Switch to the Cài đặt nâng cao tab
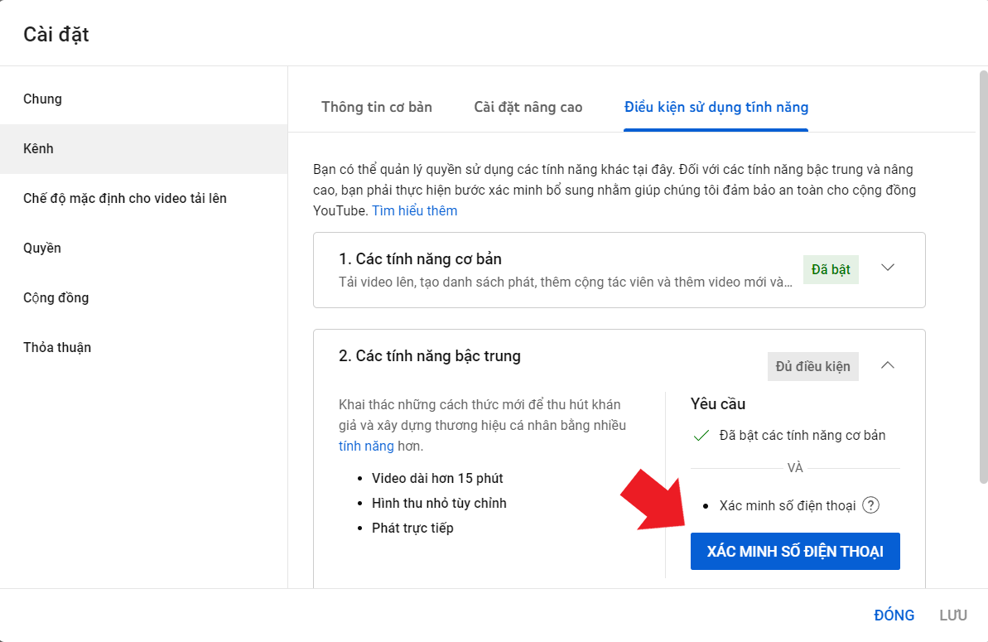This screenshot has height=642, width=988. point(528,107)
